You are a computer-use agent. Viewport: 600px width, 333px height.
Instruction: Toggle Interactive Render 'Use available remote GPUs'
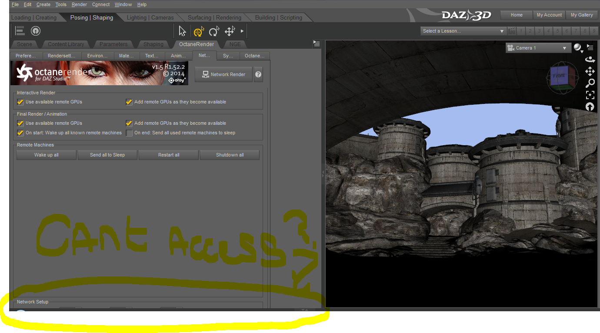click(x=20, y=102)
